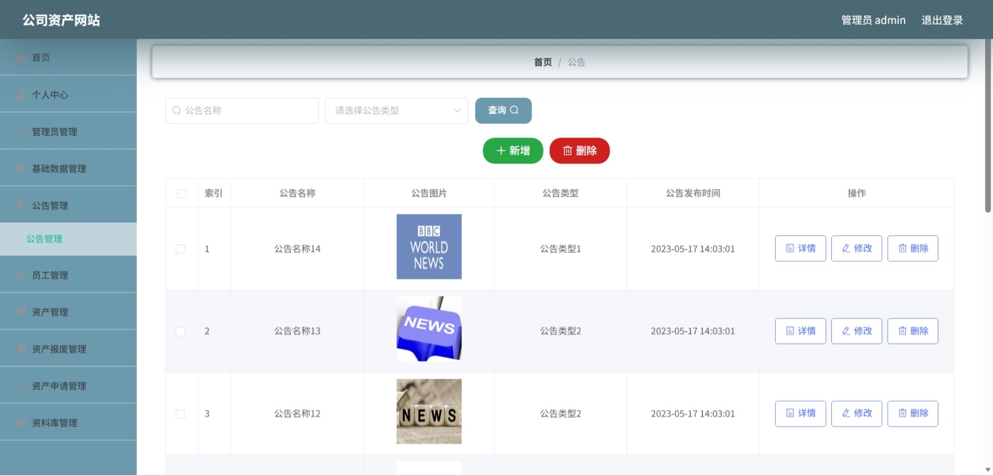Click the red 删除 batch delete button
The image size is (993, 475).
[580, 151]
